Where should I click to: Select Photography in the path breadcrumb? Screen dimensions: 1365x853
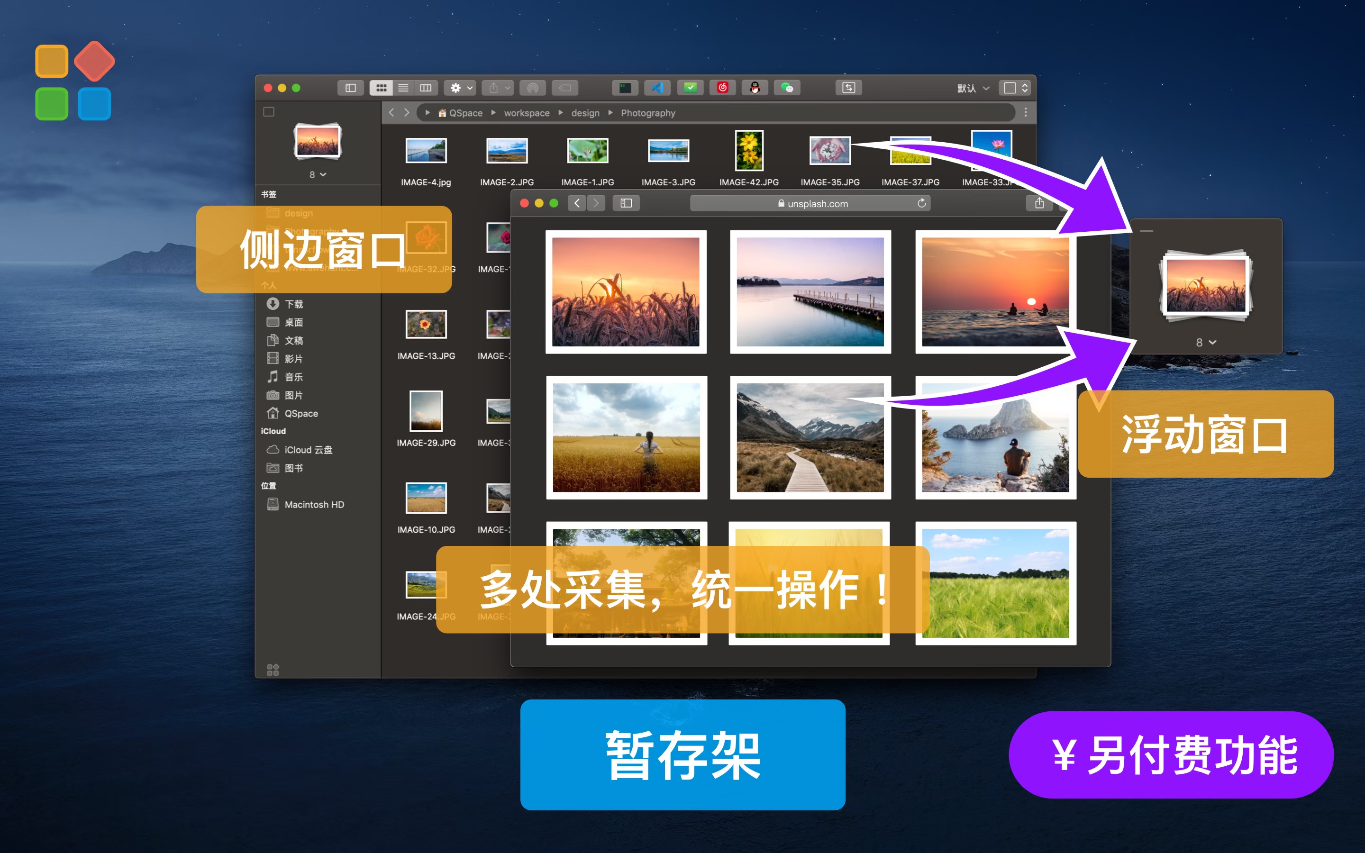648,113
